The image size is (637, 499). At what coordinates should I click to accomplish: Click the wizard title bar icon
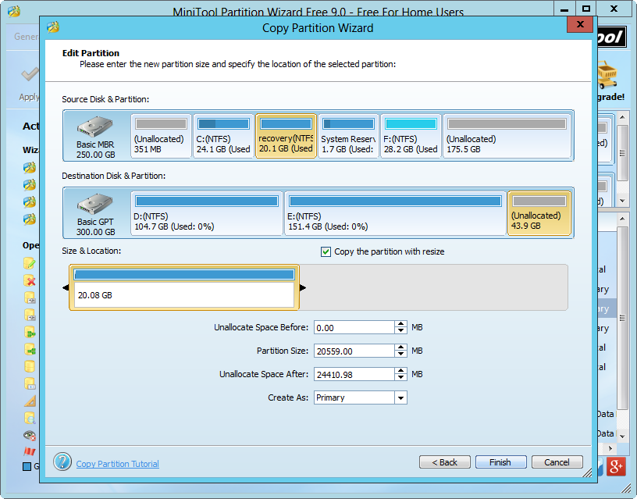(x=53, y=27)
